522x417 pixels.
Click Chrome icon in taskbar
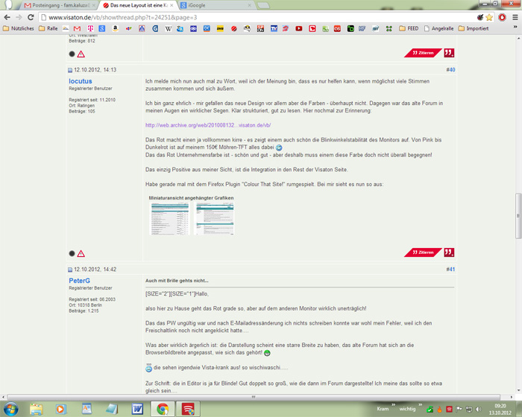click(163, 409)
